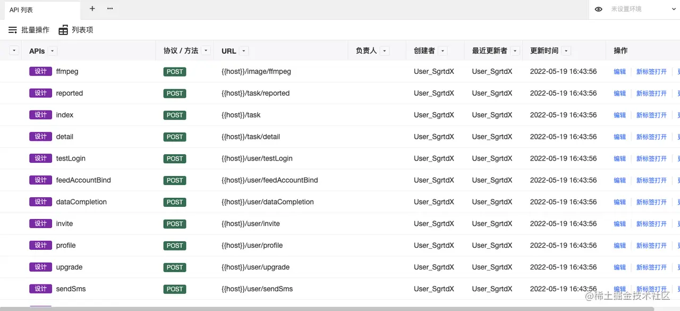Click 新标签打开 for the invite API

(x=651, y=224)
